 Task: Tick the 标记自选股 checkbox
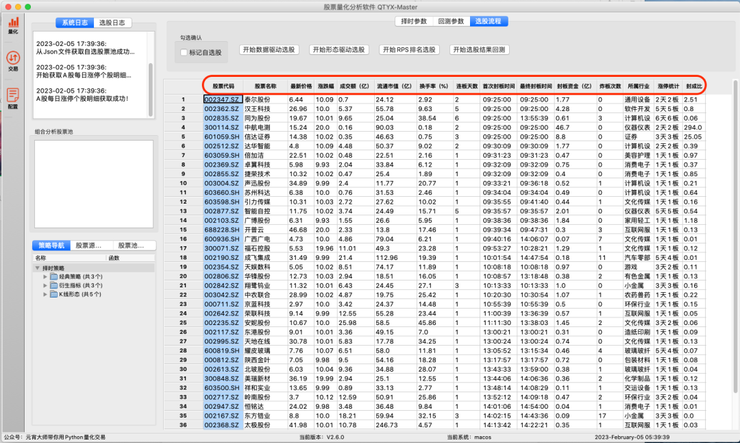184,52
